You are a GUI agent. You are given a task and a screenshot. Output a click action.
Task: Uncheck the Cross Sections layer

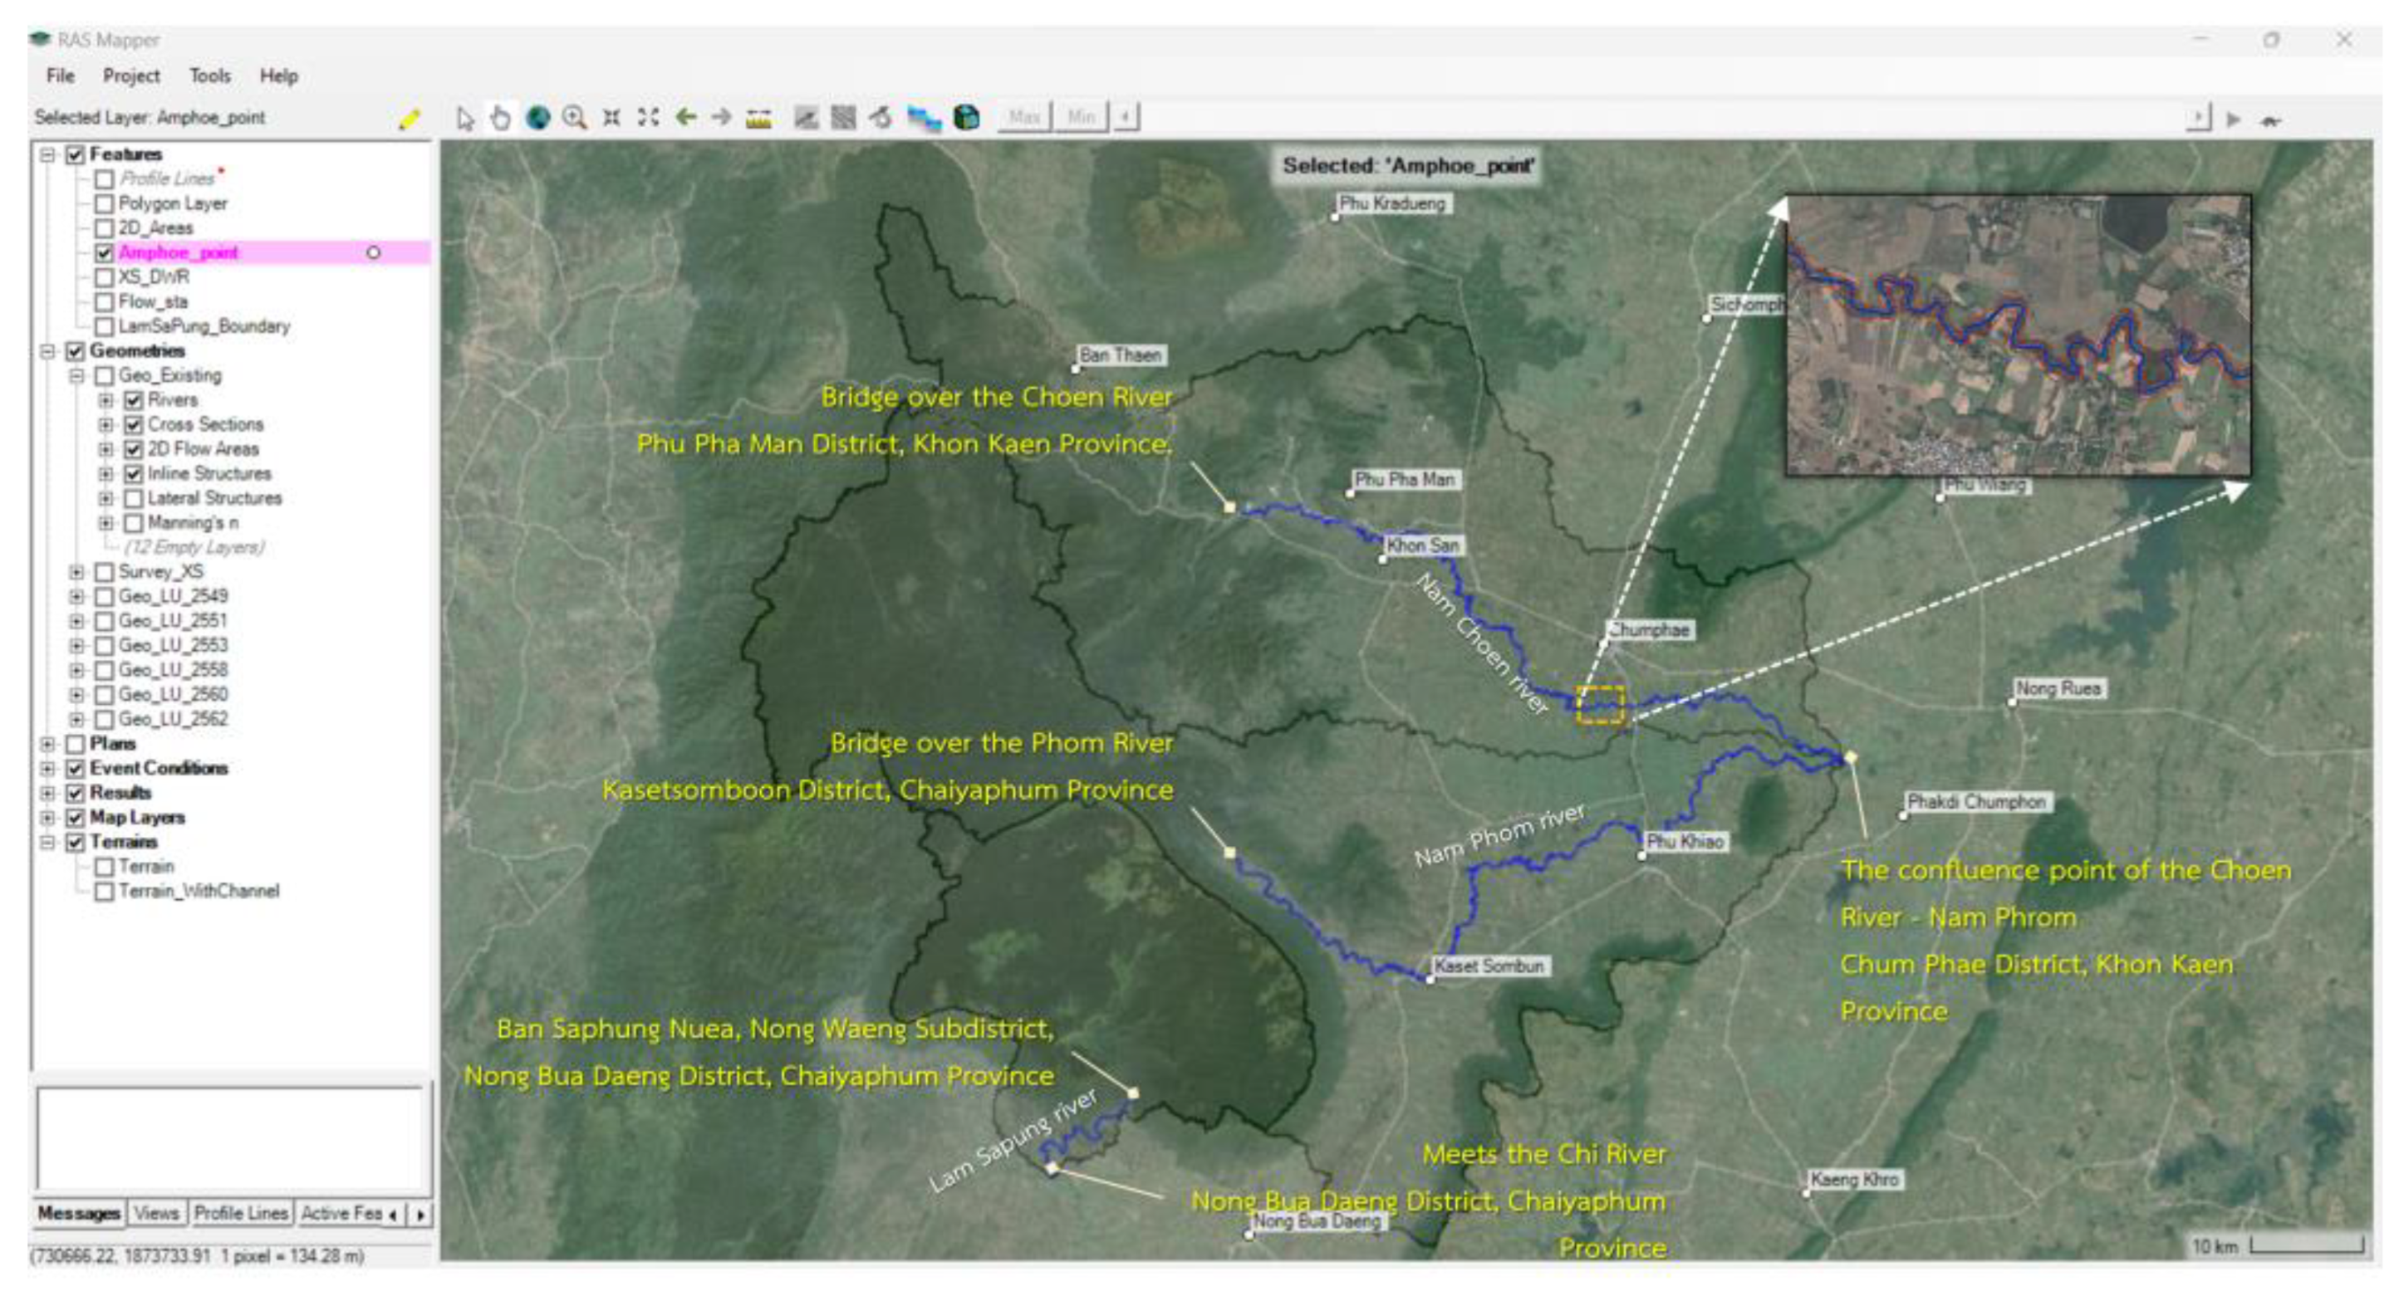[134, 424]
